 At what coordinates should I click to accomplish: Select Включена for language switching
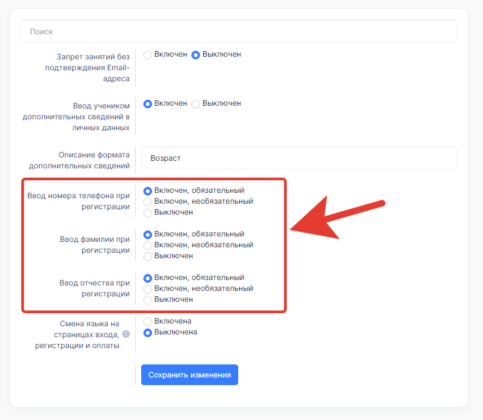pos(148,322)
